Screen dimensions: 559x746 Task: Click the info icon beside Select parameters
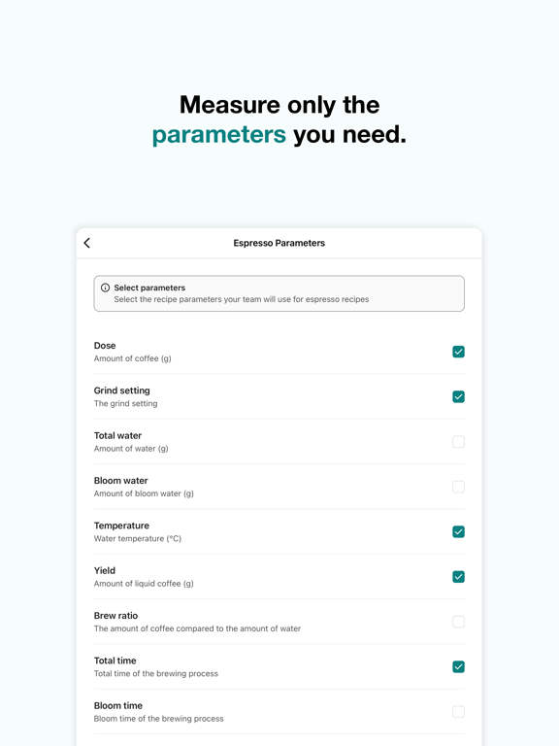click(x=105, y=288)
